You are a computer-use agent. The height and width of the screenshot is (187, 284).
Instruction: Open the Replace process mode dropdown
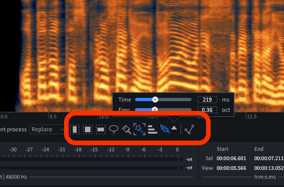coord(46,129)
